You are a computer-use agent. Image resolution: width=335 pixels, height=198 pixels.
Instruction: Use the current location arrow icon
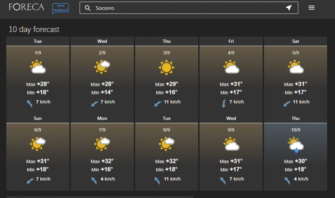tap(288, 8)
